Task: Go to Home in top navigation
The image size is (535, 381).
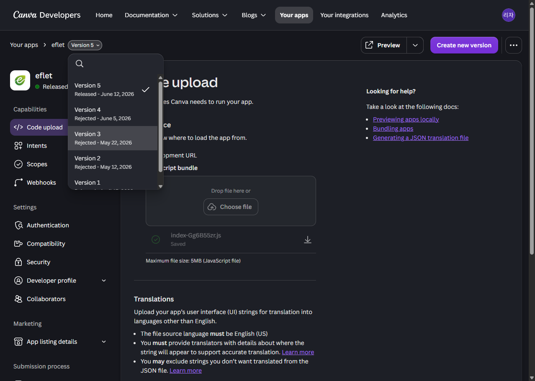Action: coord(104,15)
